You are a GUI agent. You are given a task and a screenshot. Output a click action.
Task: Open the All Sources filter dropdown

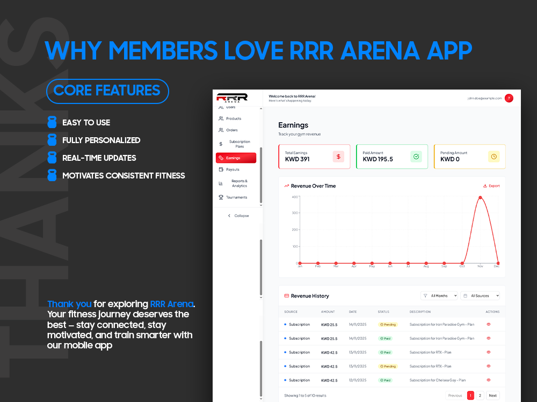coord(480,296)
